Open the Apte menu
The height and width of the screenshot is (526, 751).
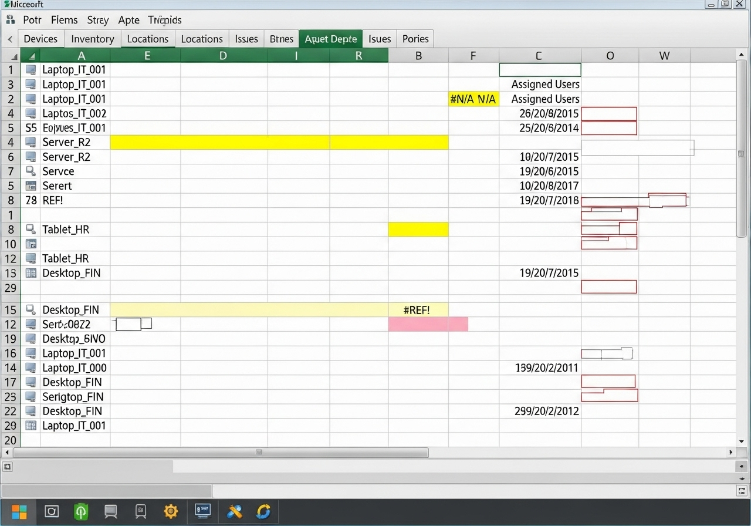(x=128, y=19)
